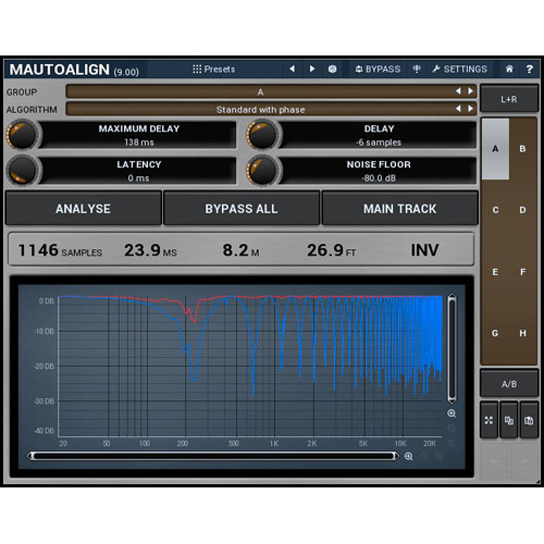Click the 8.2 M distance readout
Screen dimensions: 544x544
click(241, 250)
